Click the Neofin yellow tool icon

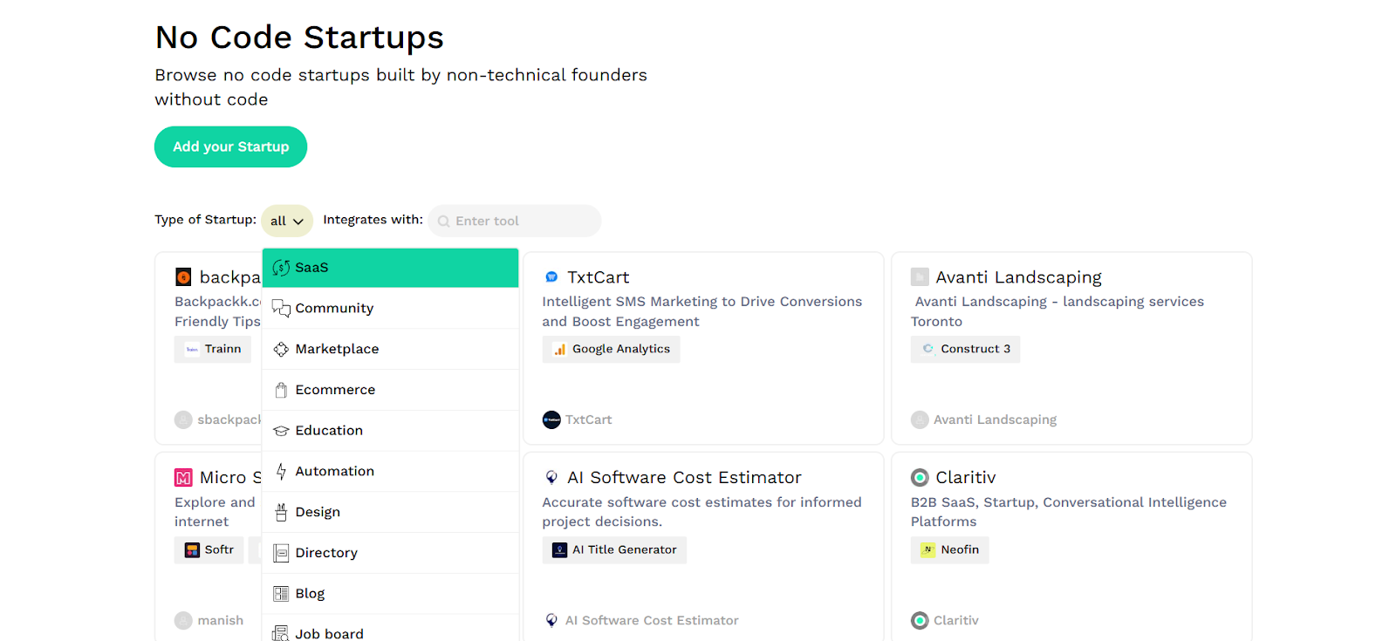(x=928, y=550)
